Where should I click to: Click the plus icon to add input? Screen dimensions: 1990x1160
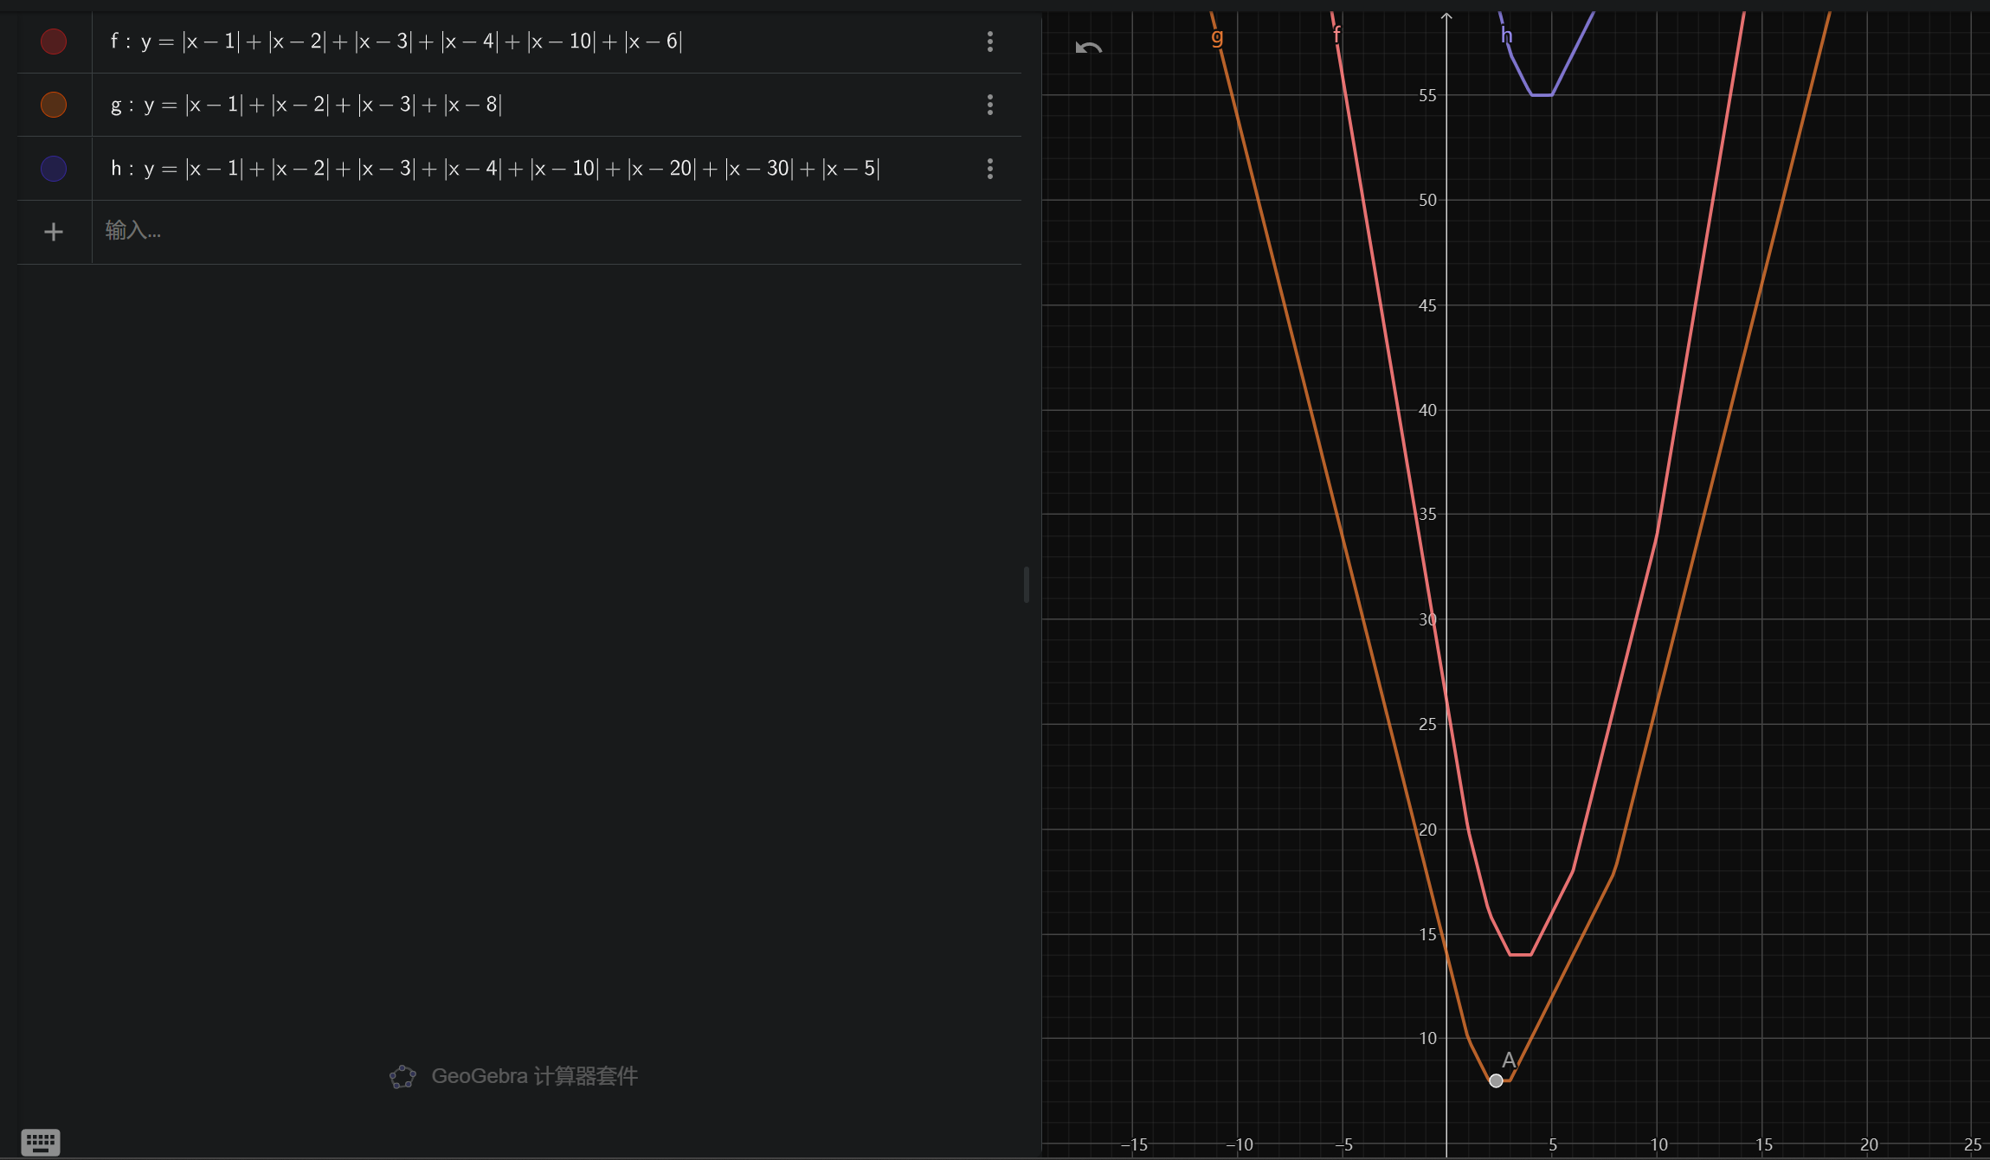click(54, 232)
